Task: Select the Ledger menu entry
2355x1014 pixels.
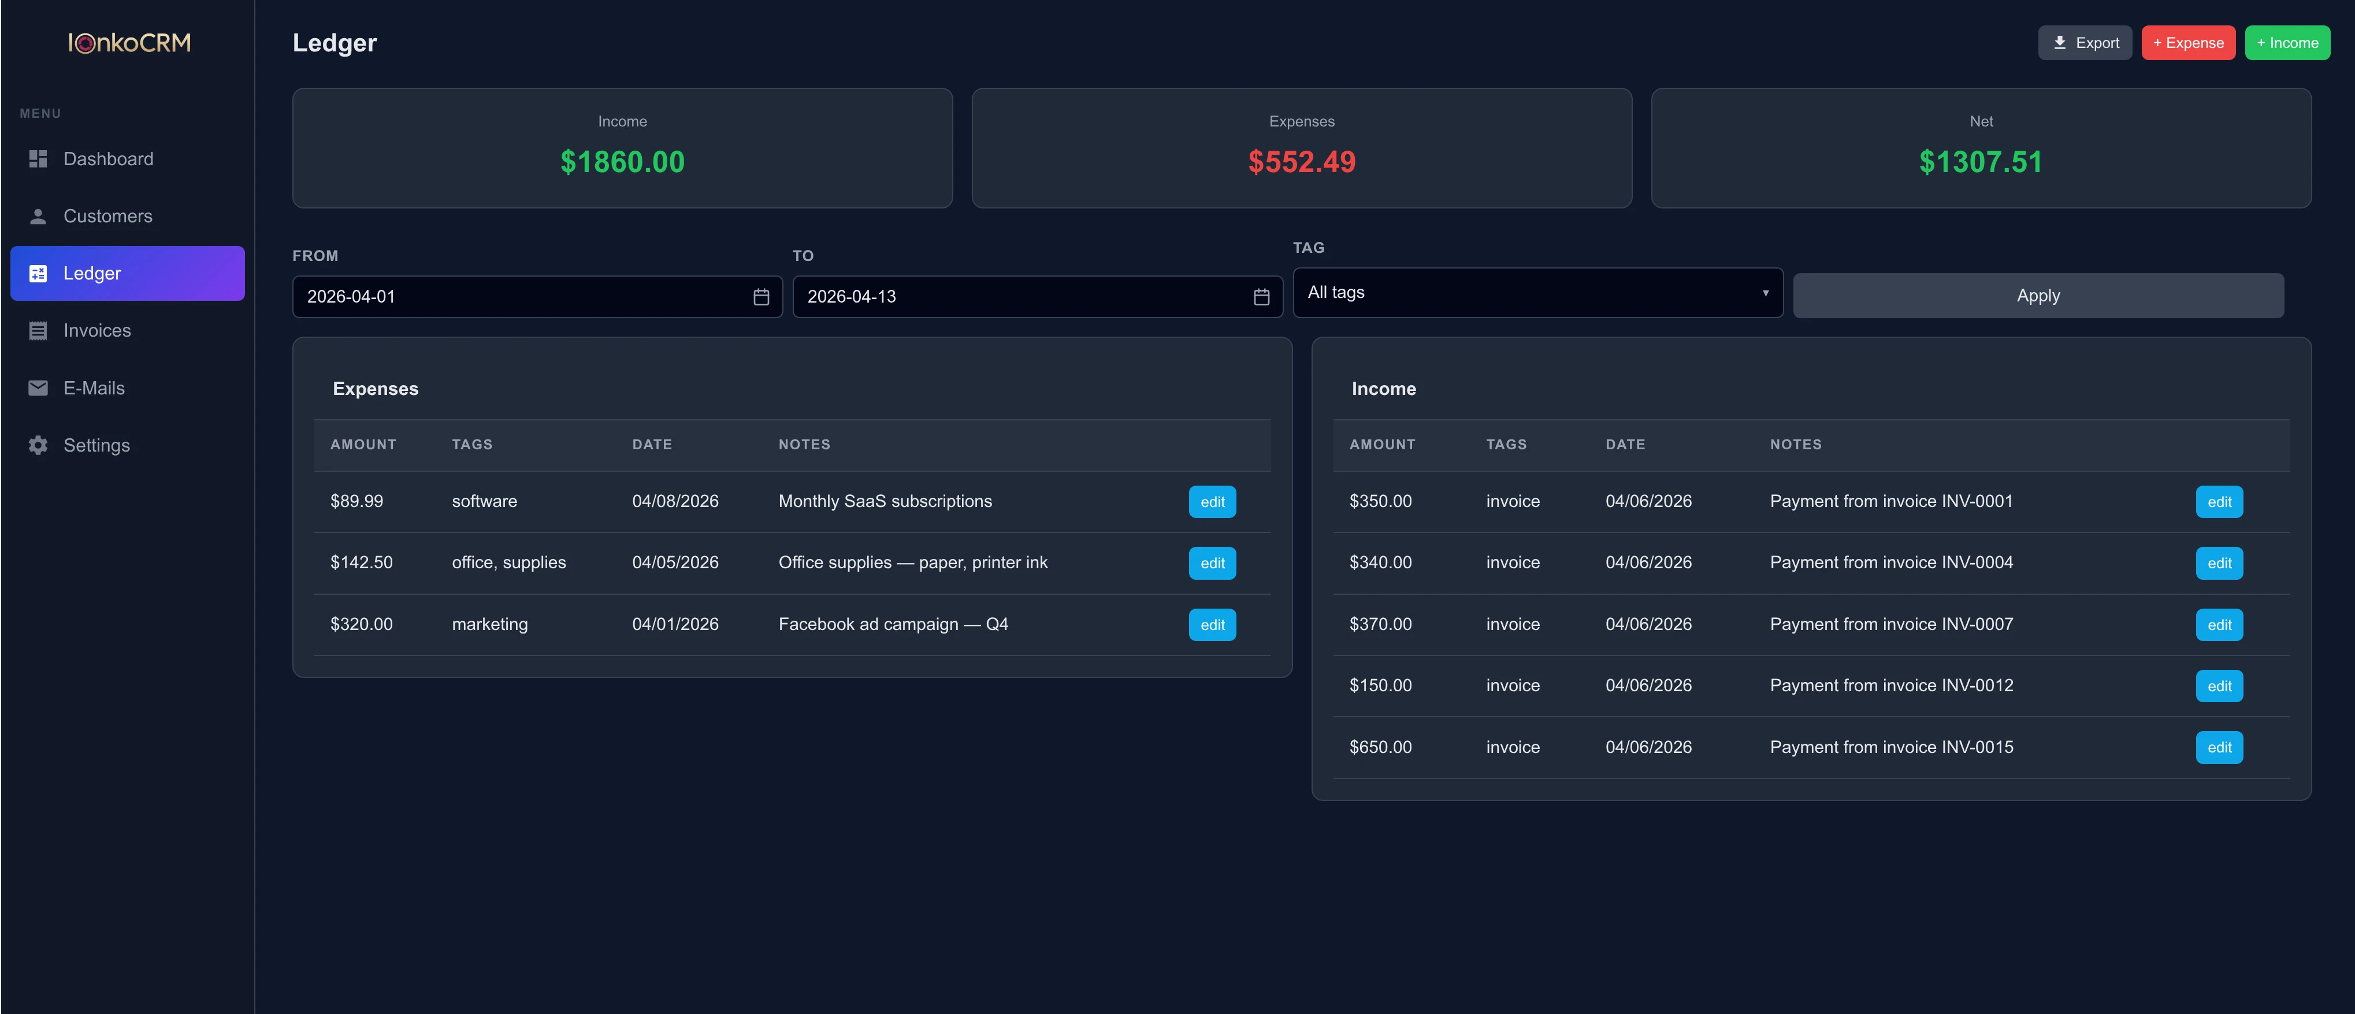Action: pos(127,273)
